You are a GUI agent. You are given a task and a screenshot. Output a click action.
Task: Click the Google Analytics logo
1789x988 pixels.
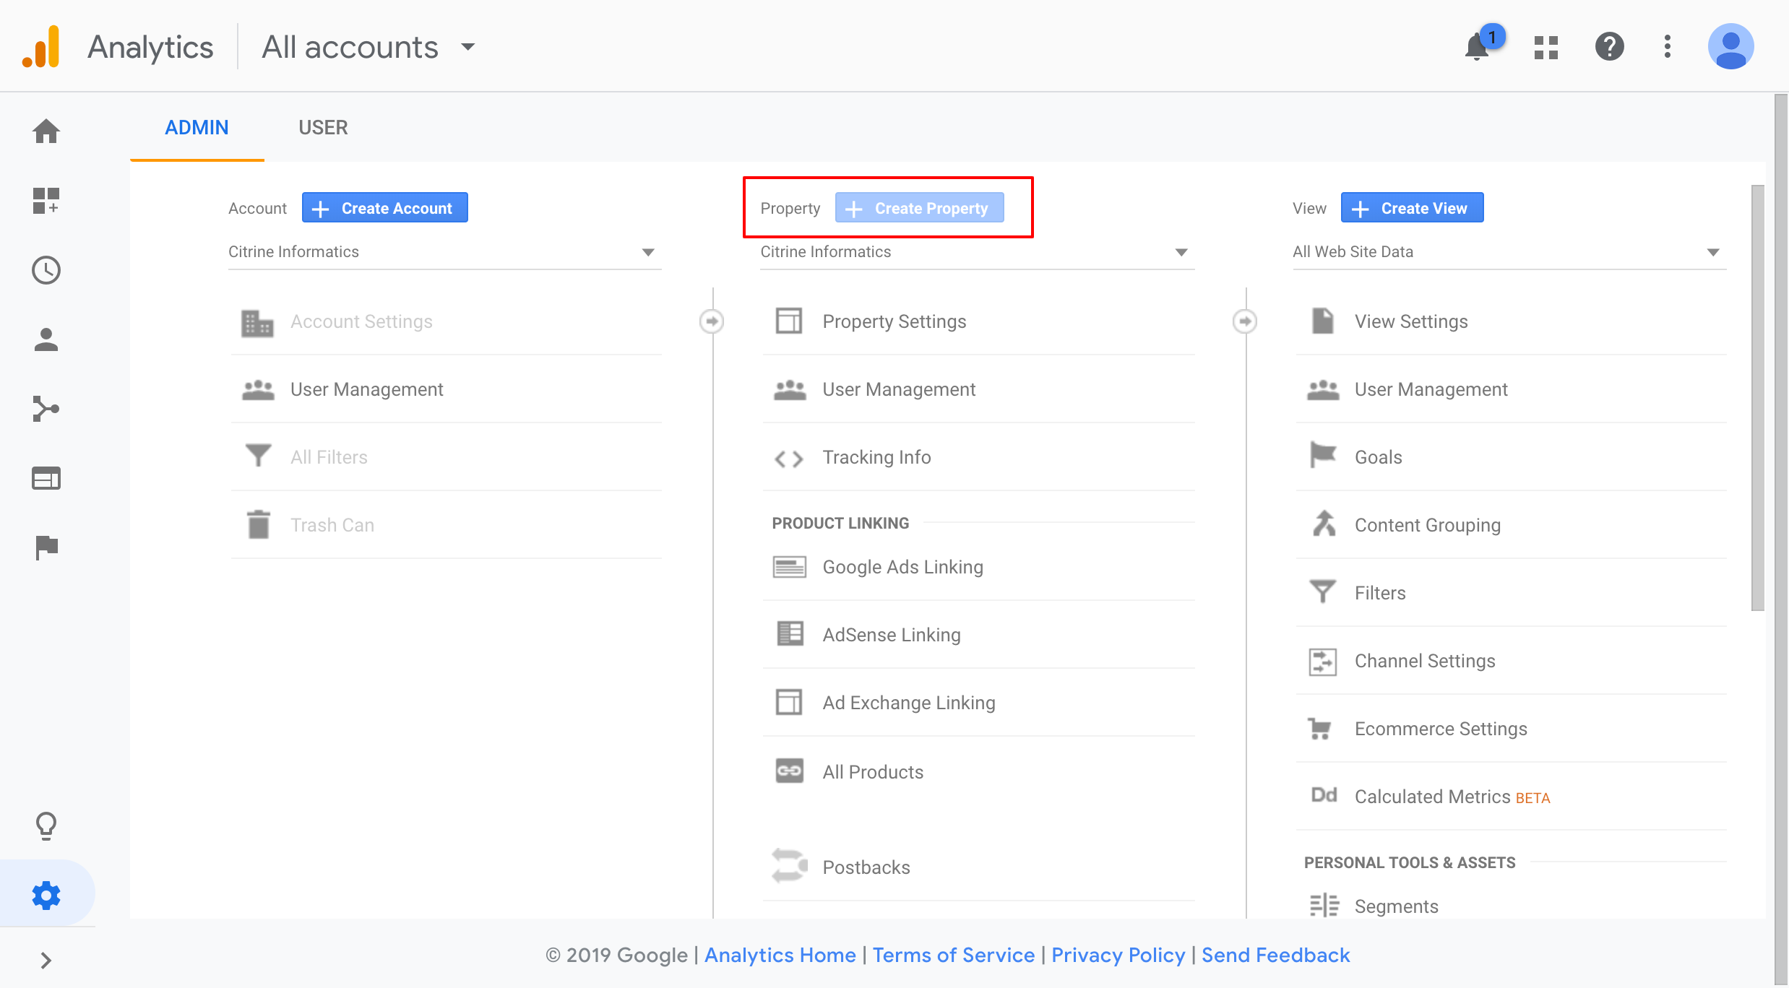click(x=41, y=47)
